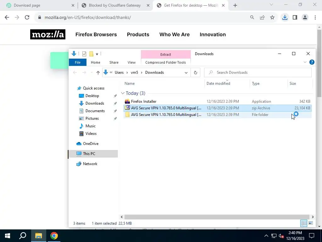Open Pictures in navigation pane
Screen dimensions: 322x242
point(92,118)
